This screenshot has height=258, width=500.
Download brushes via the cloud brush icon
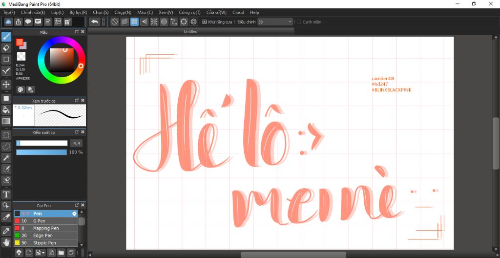(19, 253)
